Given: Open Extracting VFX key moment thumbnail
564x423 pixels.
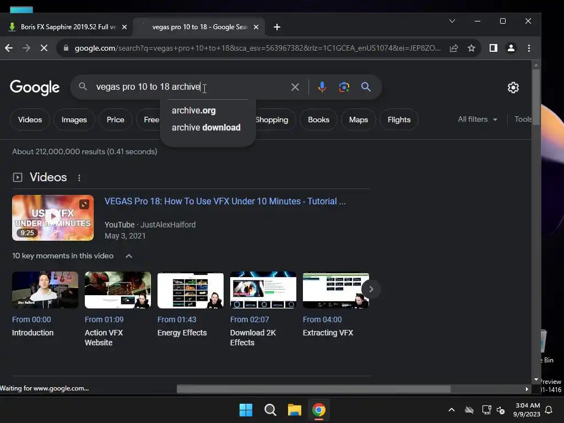Looking at the screenshot, I should (335, 290).
